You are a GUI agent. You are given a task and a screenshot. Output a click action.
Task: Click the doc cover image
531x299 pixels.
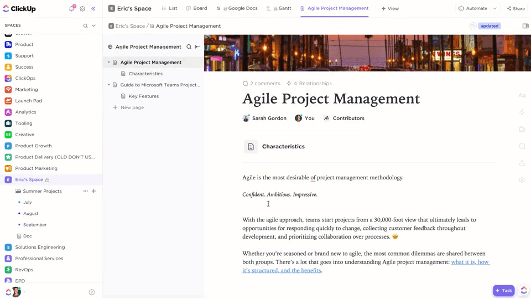click(x=367, y=53)
